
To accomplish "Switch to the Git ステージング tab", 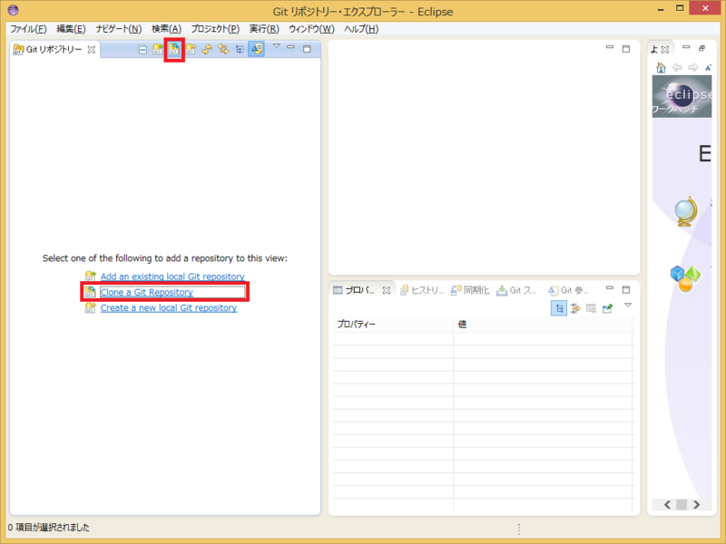I will pos(516,290).
